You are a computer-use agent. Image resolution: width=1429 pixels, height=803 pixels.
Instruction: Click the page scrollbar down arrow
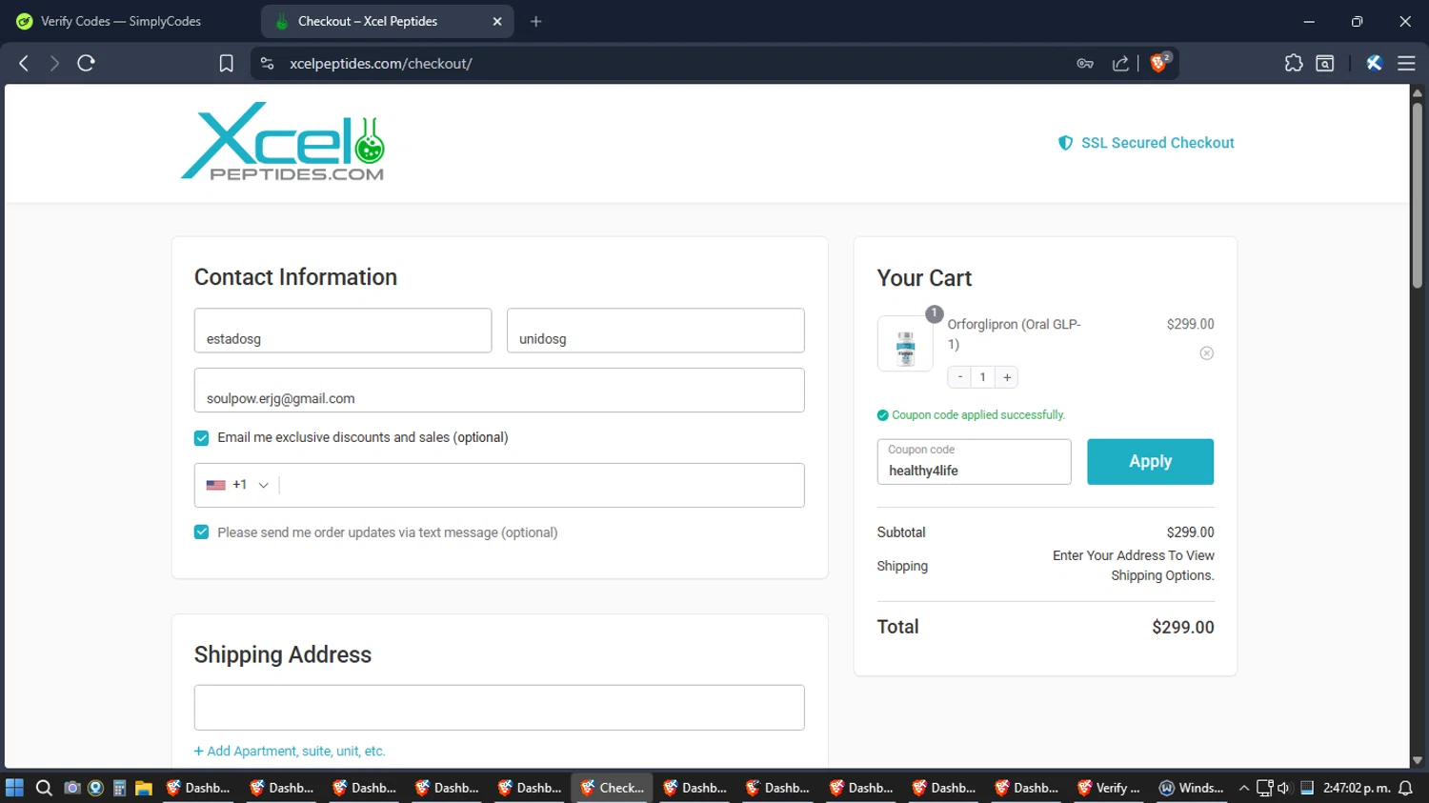1417,760
